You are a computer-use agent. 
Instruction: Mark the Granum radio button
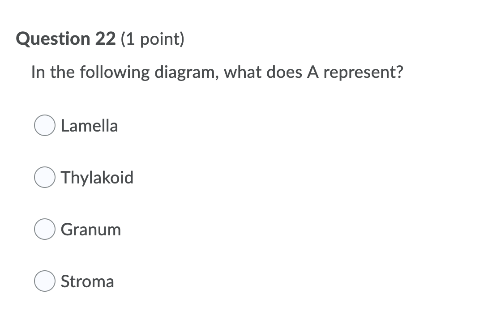(45, 230)
